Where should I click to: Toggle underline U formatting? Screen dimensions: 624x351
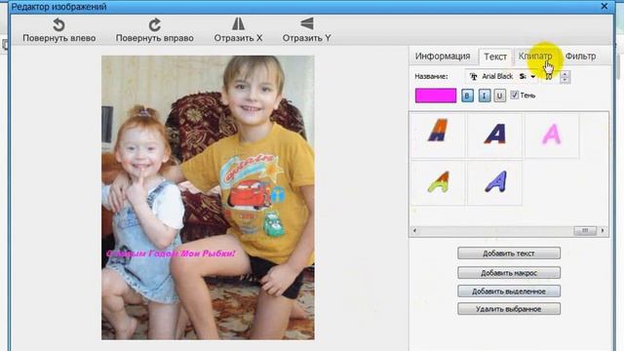pos(500,96)
